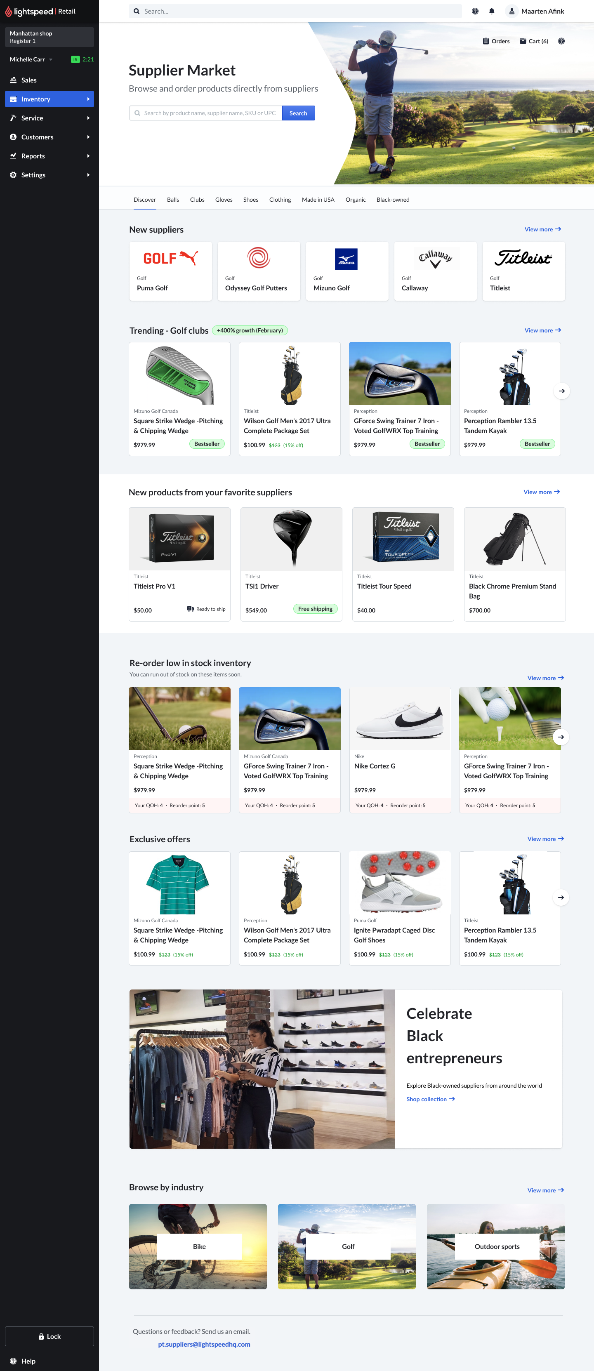The image size is (594, 1371).
Task: View more new products from favorite suppliers
Action: coord(541,492)
